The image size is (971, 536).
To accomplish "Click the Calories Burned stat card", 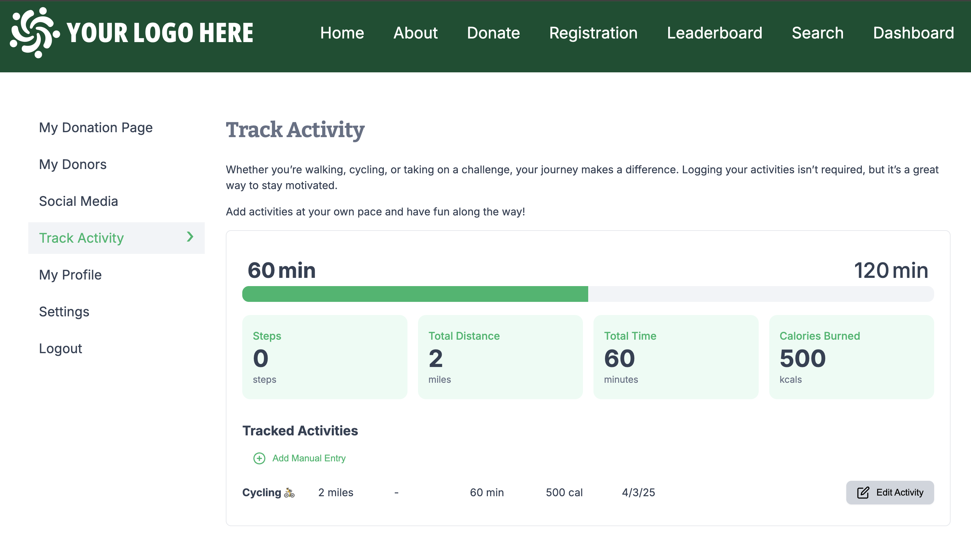I will pyautogui.click(x=851, y=357).
